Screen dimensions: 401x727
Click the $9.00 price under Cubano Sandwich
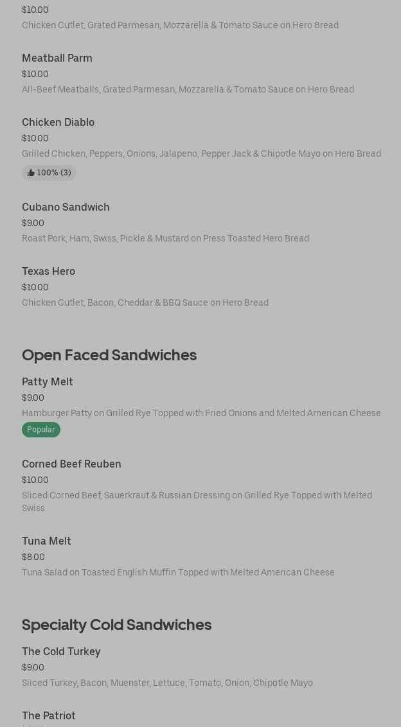(x=33, y=223)
